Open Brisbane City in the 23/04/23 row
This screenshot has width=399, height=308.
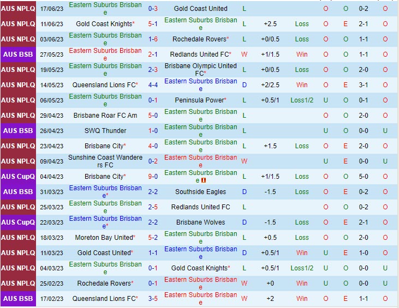coord(105,146)
